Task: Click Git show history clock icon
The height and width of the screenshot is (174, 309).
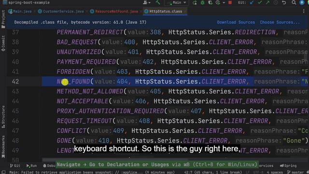Action: [276, 2]
